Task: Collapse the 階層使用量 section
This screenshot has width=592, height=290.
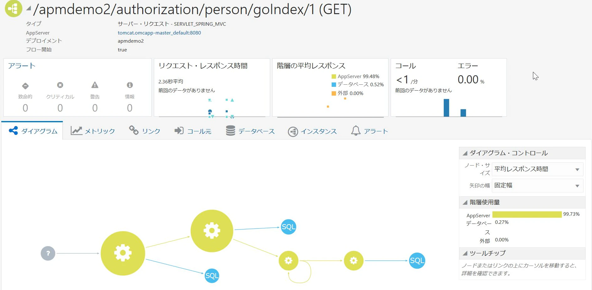Action: click(465, 203)
